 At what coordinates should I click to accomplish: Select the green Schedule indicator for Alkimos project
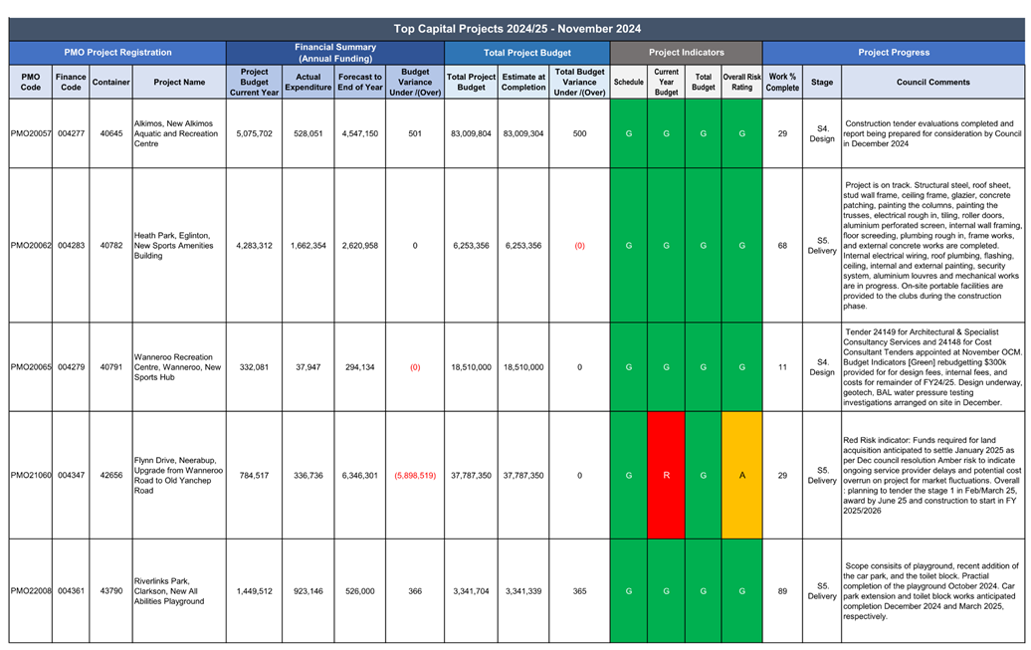pos(628,133)
